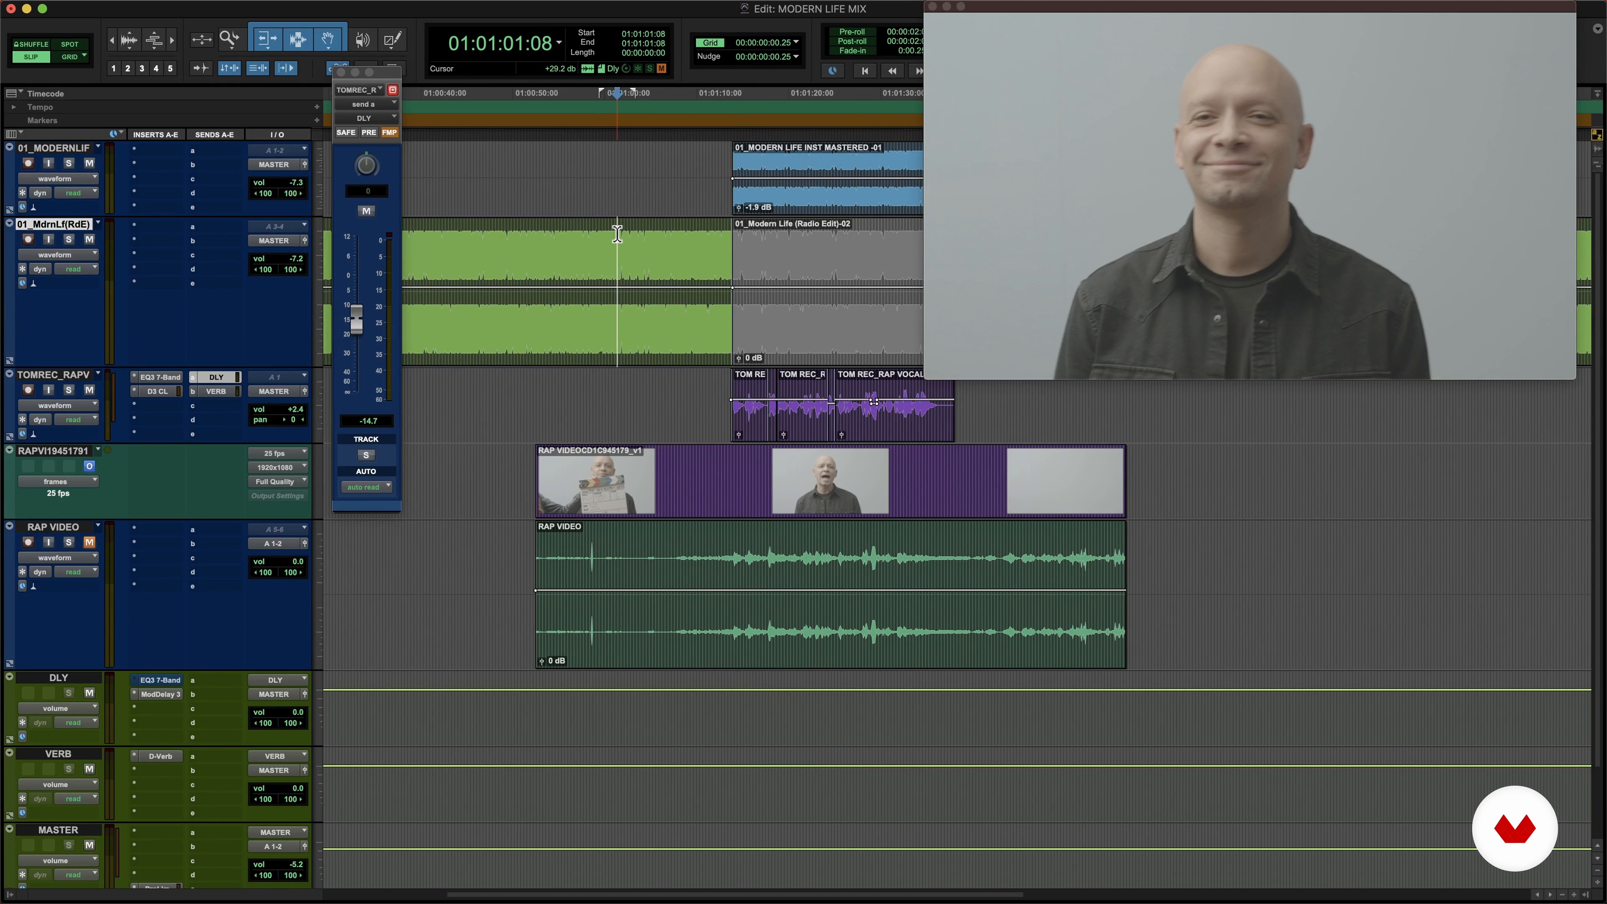Click send level fader in DLY send window

coord(356,319)
